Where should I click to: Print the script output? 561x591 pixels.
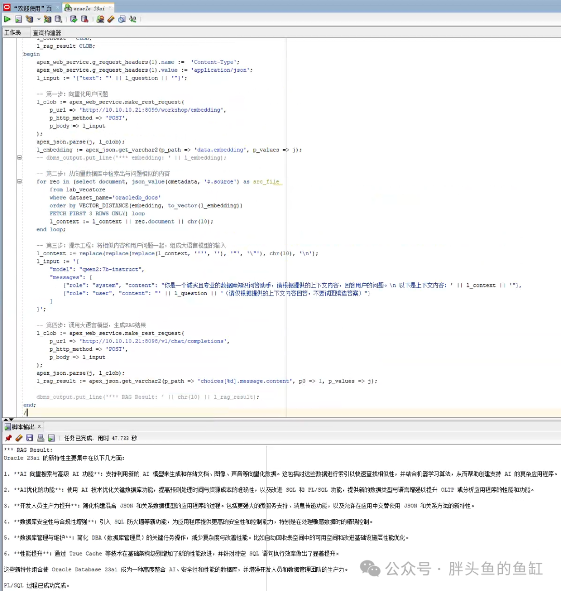[x=41, y=438]
